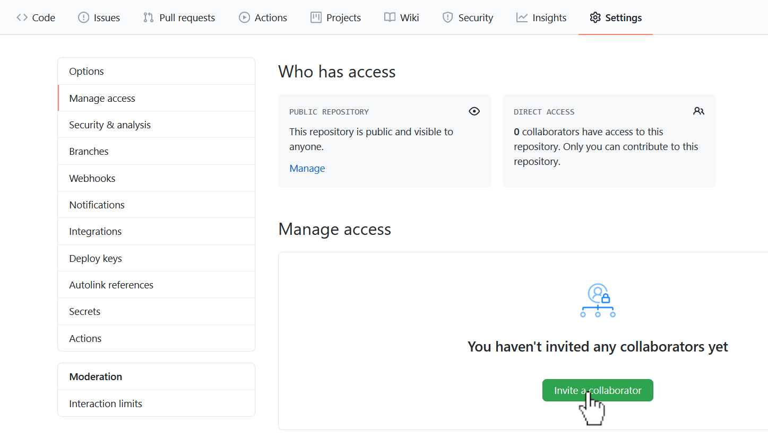Go to the Actions tab
This screenshot has width=768, height=439.
[263, 17]
